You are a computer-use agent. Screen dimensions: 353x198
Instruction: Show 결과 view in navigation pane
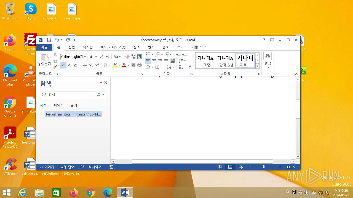pyautogui.click(x=74, y=105)
